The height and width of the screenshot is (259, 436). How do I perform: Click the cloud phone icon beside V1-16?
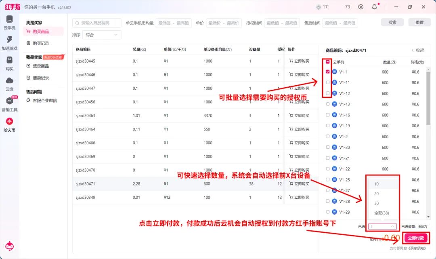pos(335,115)
